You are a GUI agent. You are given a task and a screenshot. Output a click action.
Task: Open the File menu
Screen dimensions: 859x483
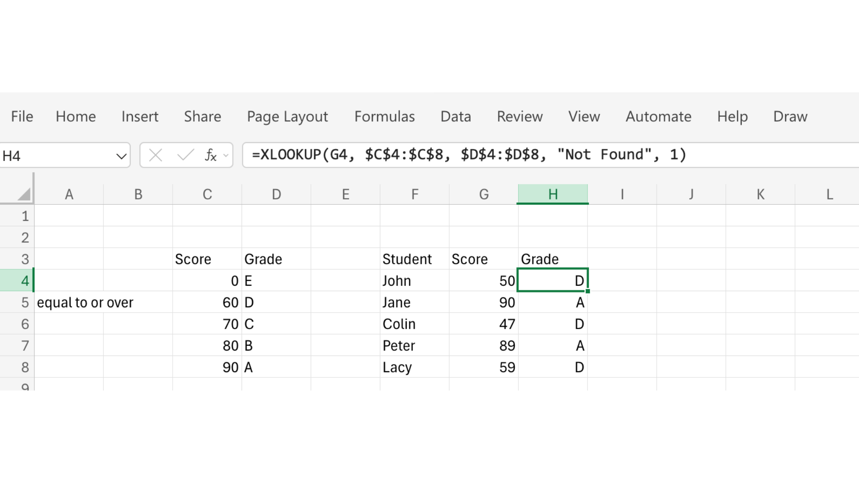(21, 117)
